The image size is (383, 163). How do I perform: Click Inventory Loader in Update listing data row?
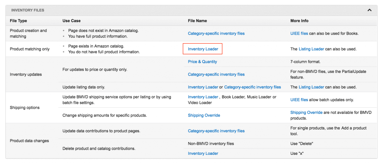point(203,87)
